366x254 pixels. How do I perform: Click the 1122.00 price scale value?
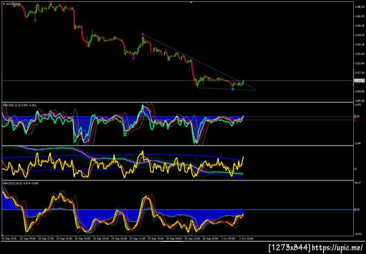pos(359,63)
